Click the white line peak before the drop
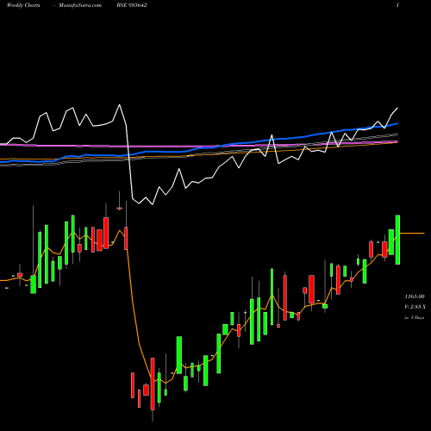431x431 pixels. [x=120, y=105]
